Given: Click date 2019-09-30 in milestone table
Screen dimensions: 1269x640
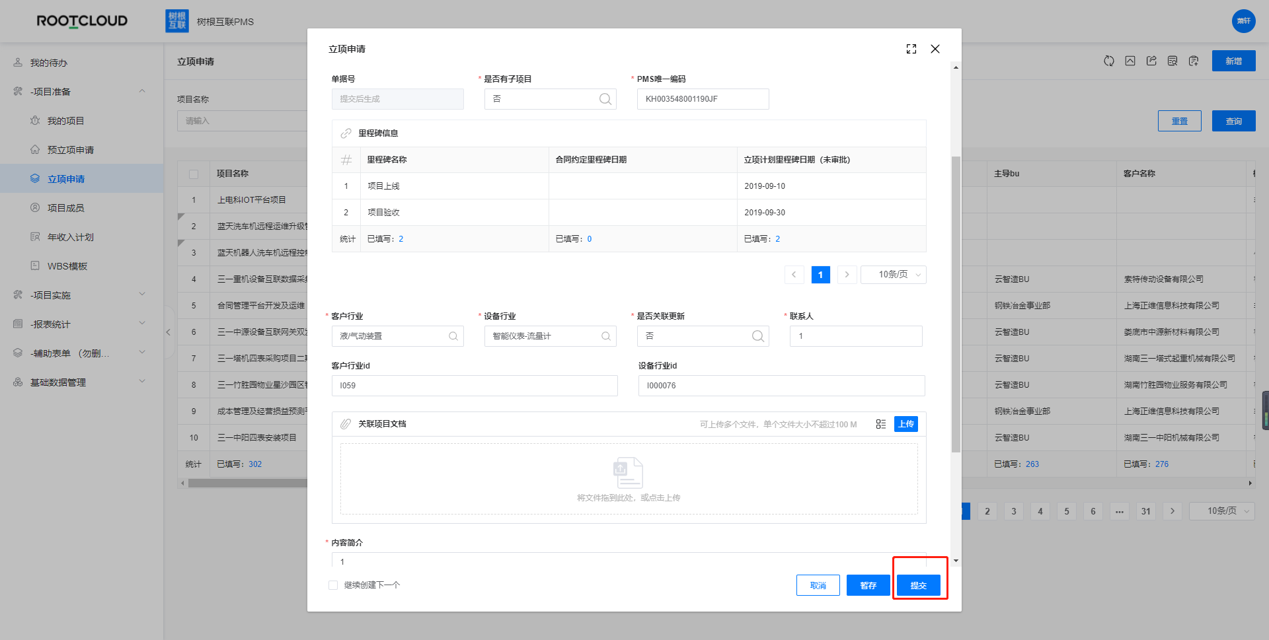Looking at the screenshot, I should point(765,213).
